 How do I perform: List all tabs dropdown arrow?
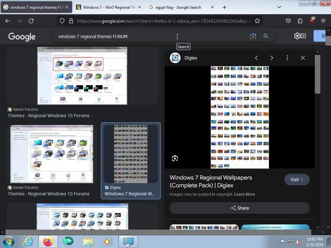click(x=279, y=7)
